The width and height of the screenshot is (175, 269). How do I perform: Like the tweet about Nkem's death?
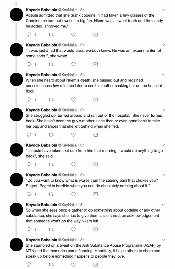73,100
